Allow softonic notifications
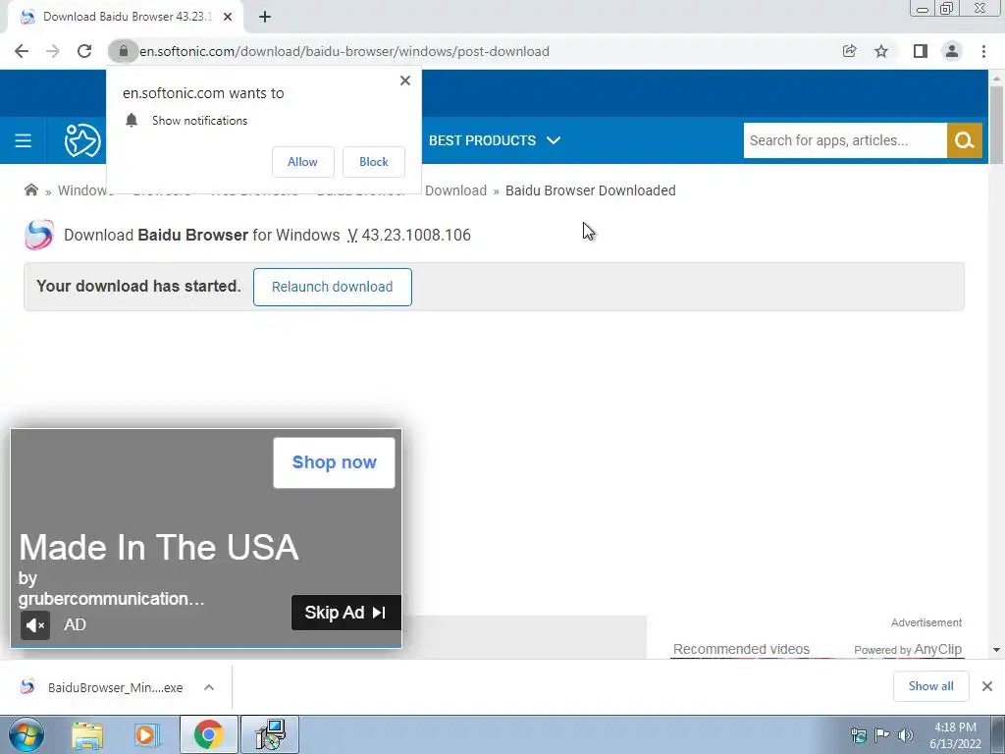 click(302, 162)
